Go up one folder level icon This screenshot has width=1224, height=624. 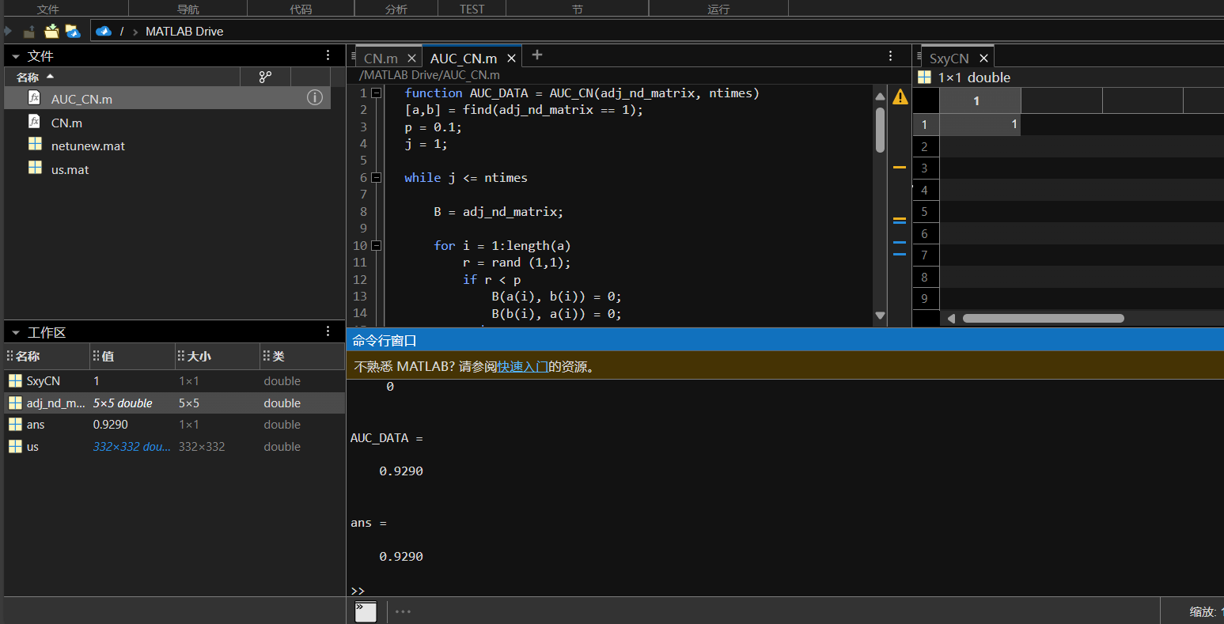click(29, 32)
